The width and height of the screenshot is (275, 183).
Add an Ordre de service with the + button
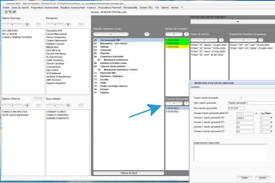coord(204,40)
